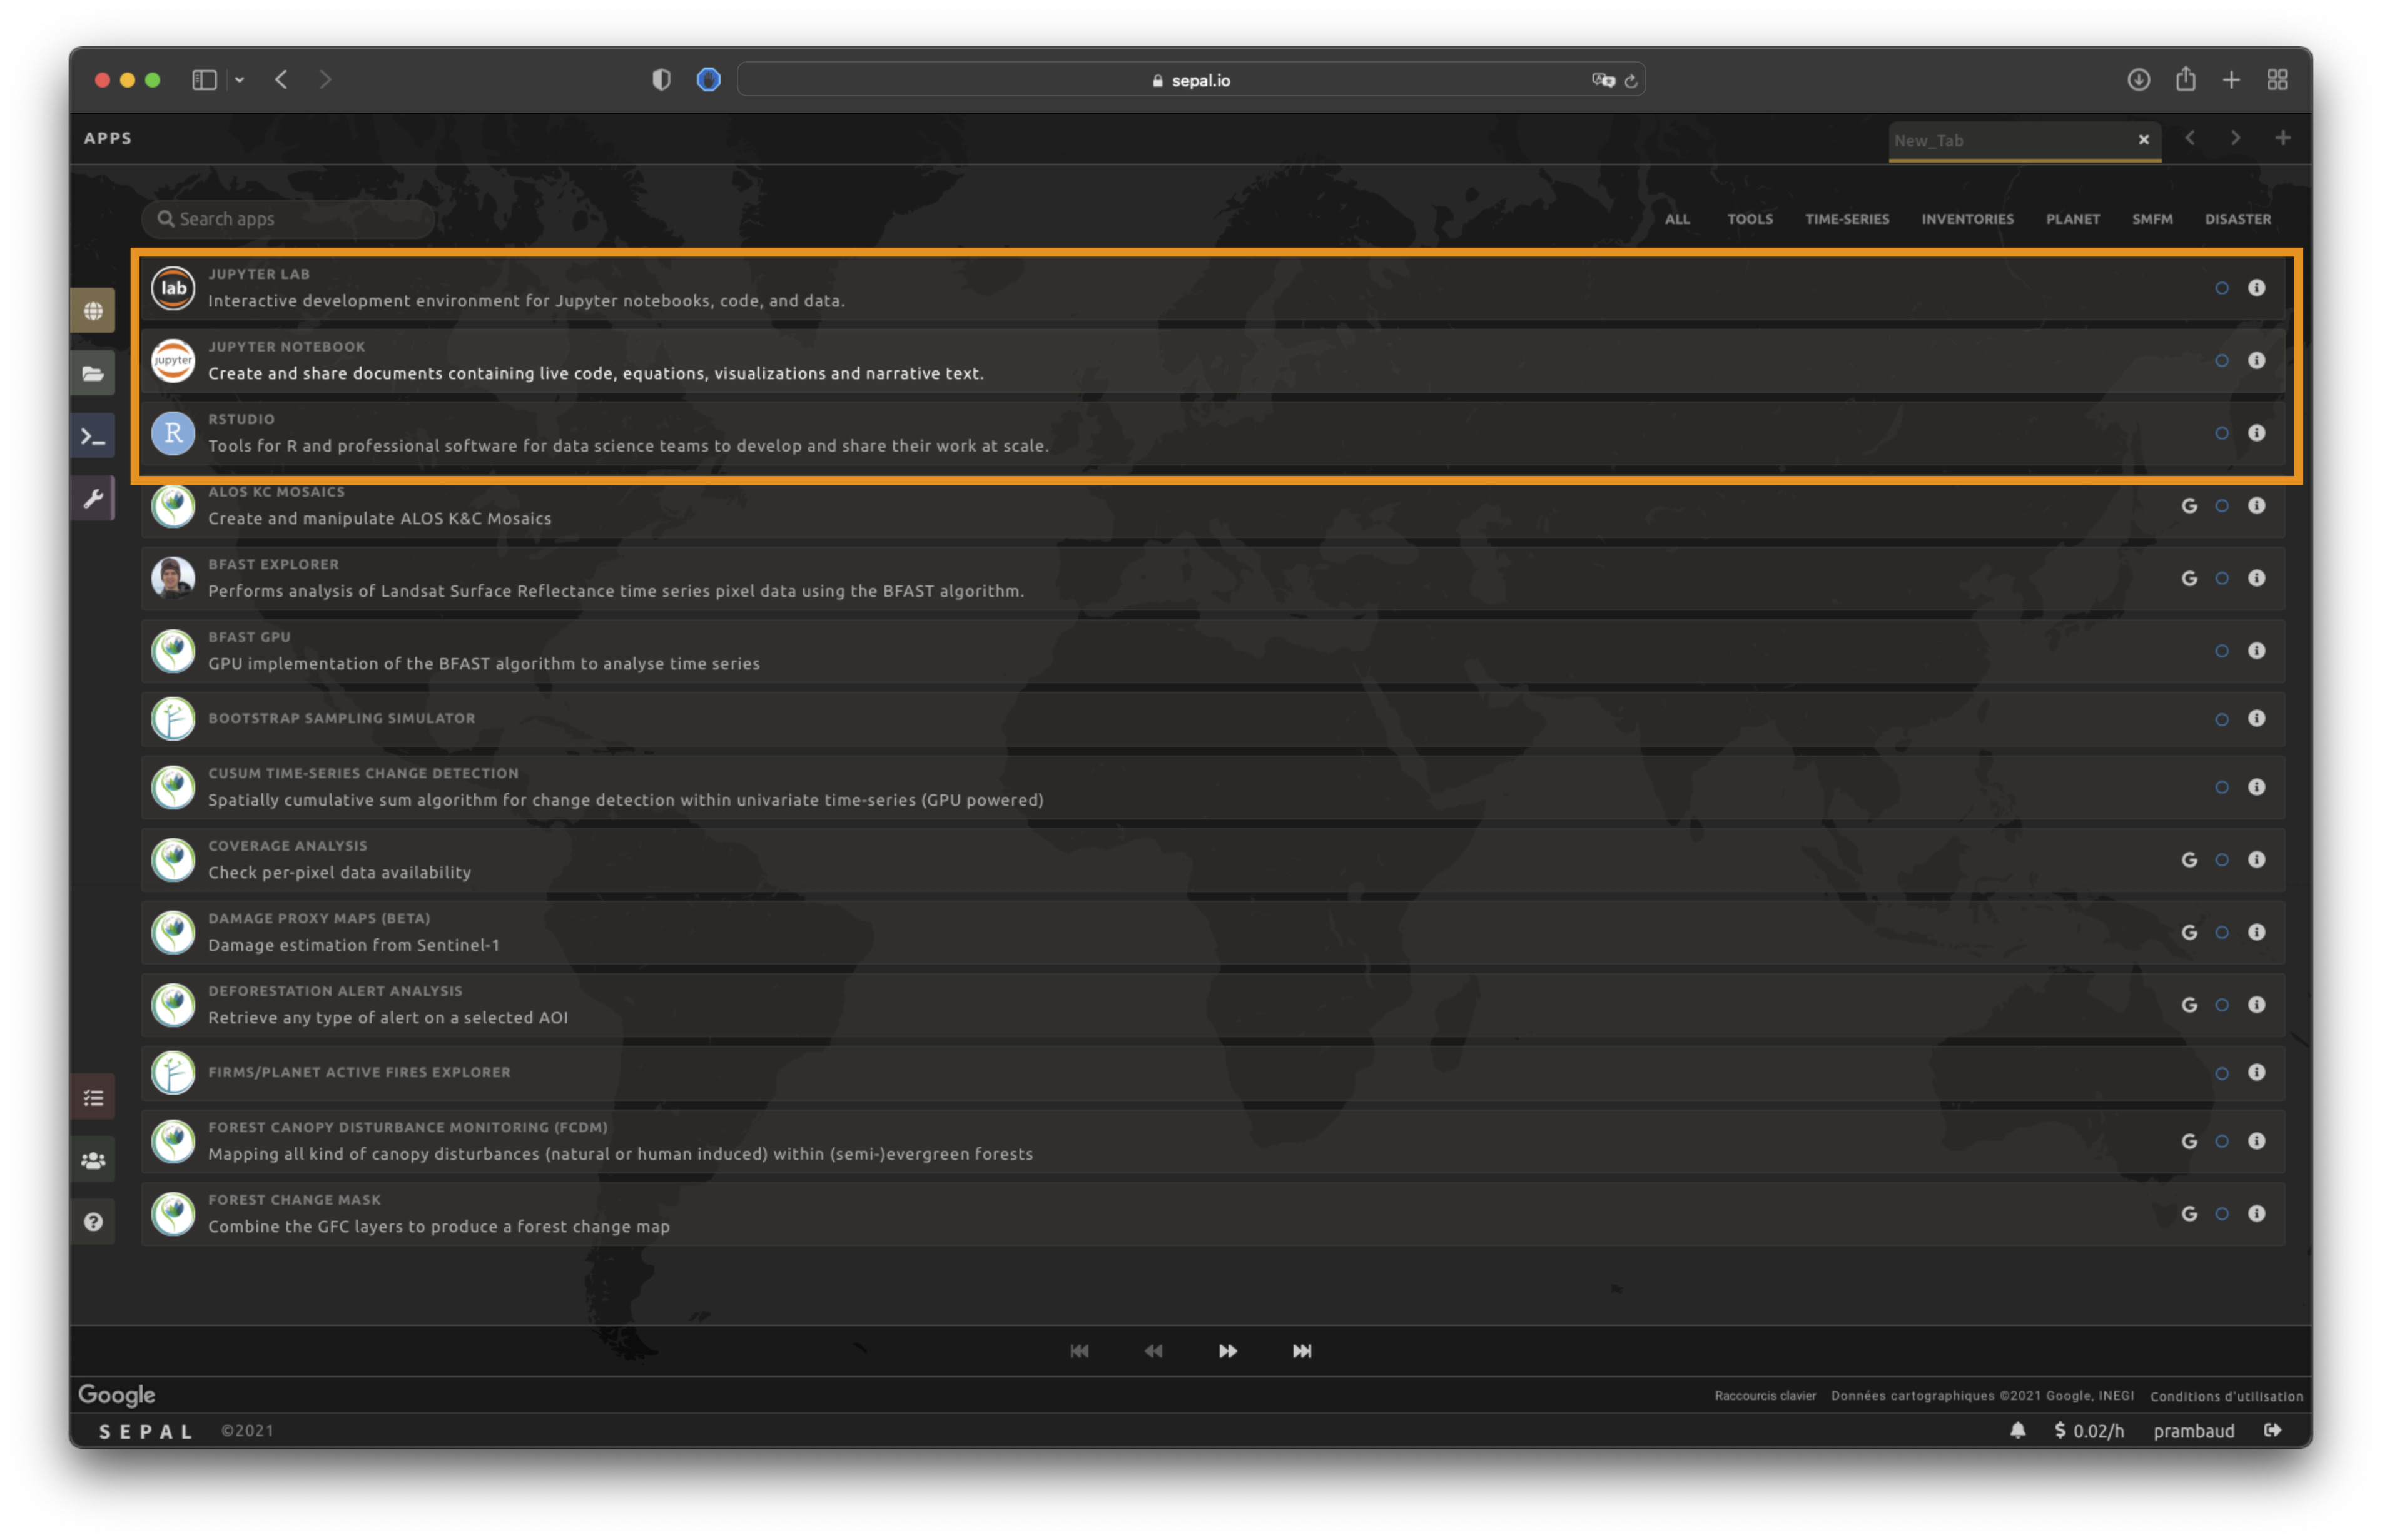Screen dimensions: 2382x1540
Task: Open the Conditions d'utilisation link
Action: pyautogui.click(x=2226, y=1396)
